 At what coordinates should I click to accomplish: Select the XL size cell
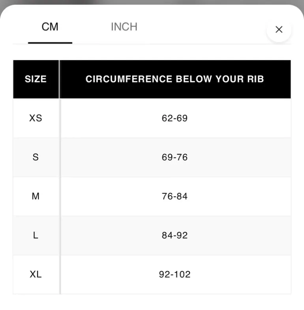click(x=36, y=274)
